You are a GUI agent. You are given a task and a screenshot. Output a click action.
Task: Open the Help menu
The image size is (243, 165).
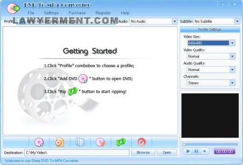[x=125, y=13]
